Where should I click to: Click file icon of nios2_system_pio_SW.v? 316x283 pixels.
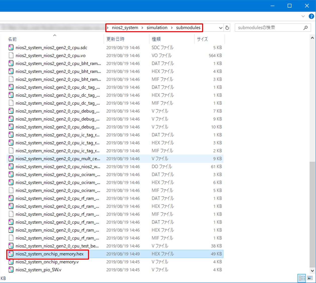[11, 270]
